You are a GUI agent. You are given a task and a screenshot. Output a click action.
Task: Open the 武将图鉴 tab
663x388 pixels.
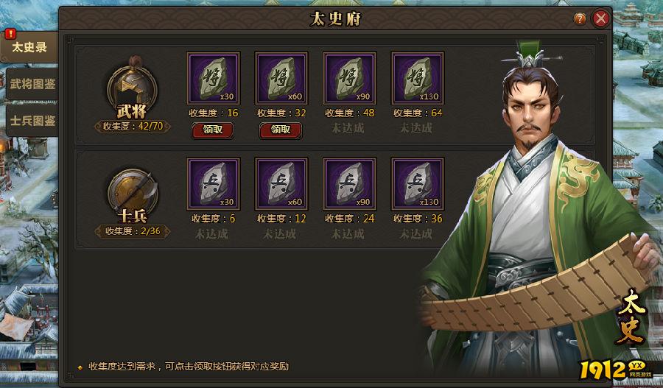[x=32, y=84]
